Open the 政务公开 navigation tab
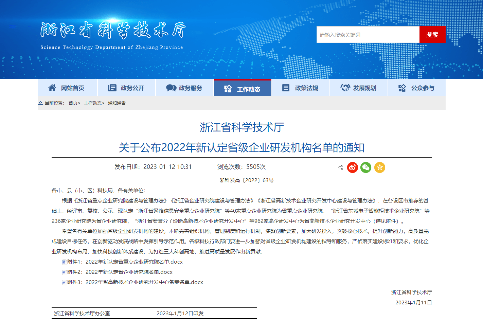This screenshot has height=321, width=483. (126, 88)
